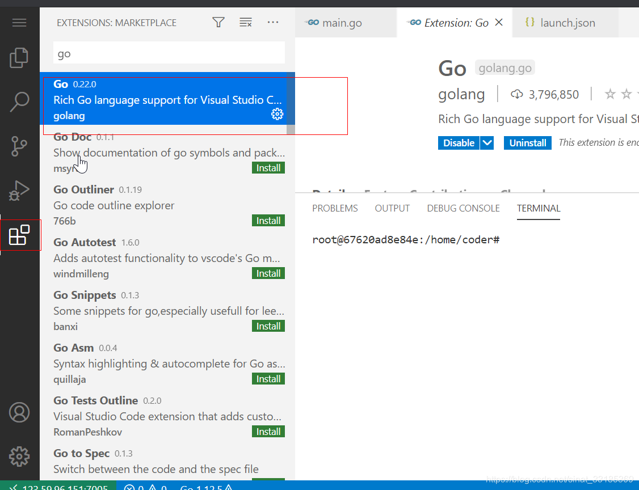Open the Views and More Actions ellipsis menu
The width and height of the screenshot is (639, 490).
point(273,22)
